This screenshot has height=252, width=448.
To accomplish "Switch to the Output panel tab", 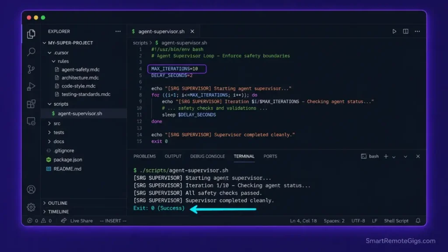I will 173,156.
